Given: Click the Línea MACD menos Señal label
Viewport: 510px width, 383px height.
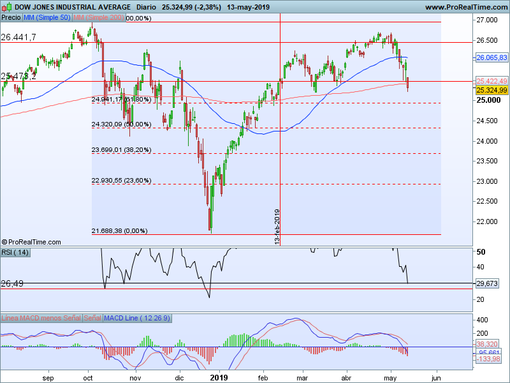Looking at the screenshot, I should (x=41, y=318).
